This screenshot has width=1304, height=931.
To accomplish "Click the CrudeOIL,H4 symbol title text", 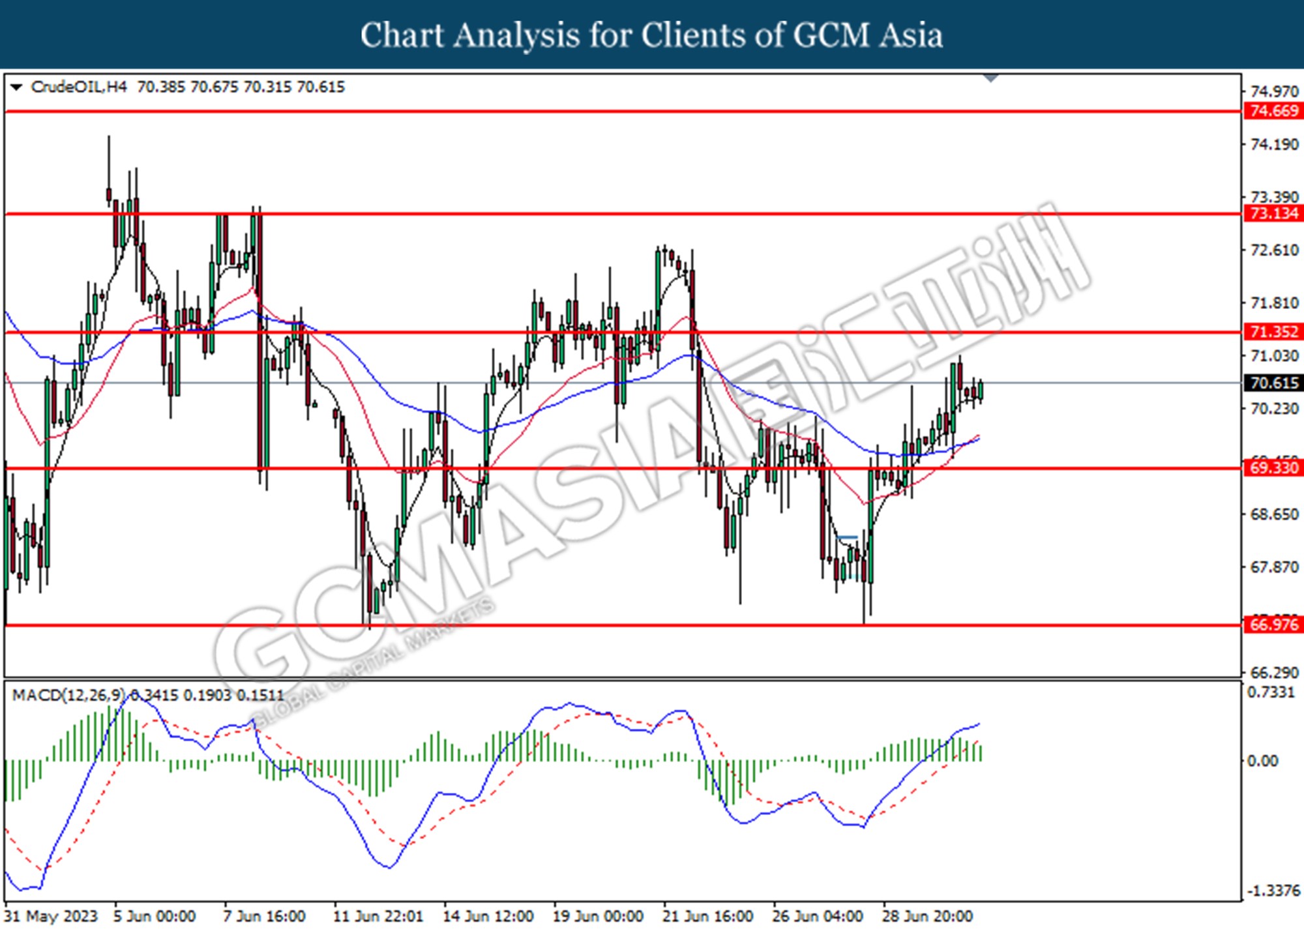I will (x=79, y=87).
